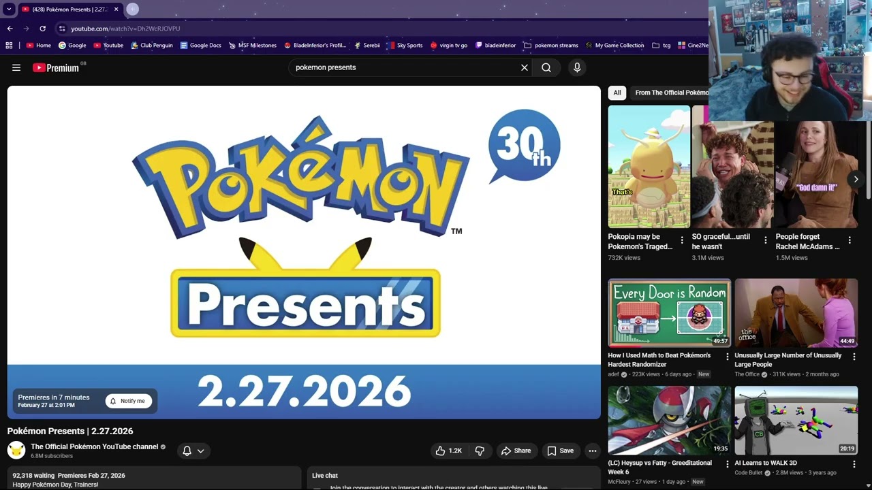
Task: Open the MSF Milestones bookmark
Action: click(x=252, y=45)
